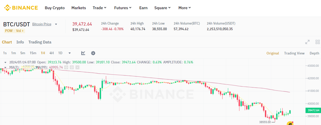Image resolution: width=321 pixels, height=125 pixels.
Task: Open BTC/USDT pair selector arrow
Action: pos(56,24)
